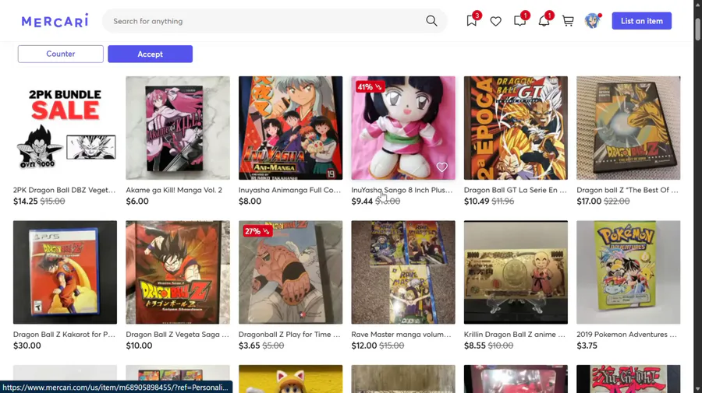
Task: Click 'Dragon Ball GT La Serie En ...' title
Action: point(515,190)
